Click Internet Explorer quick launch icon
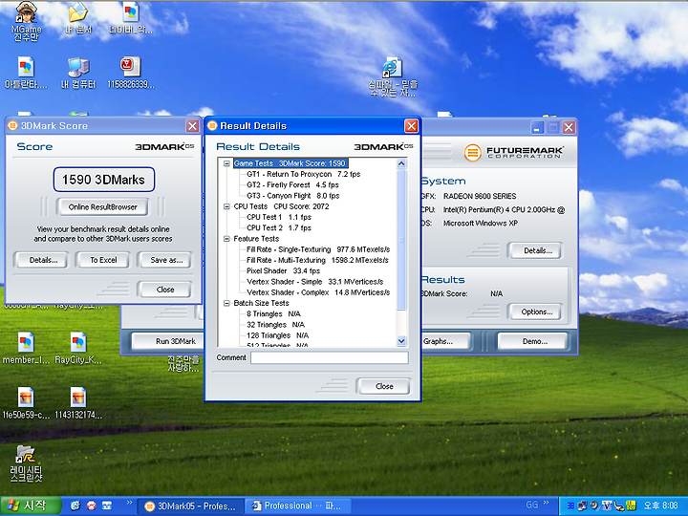 (75, 505)
